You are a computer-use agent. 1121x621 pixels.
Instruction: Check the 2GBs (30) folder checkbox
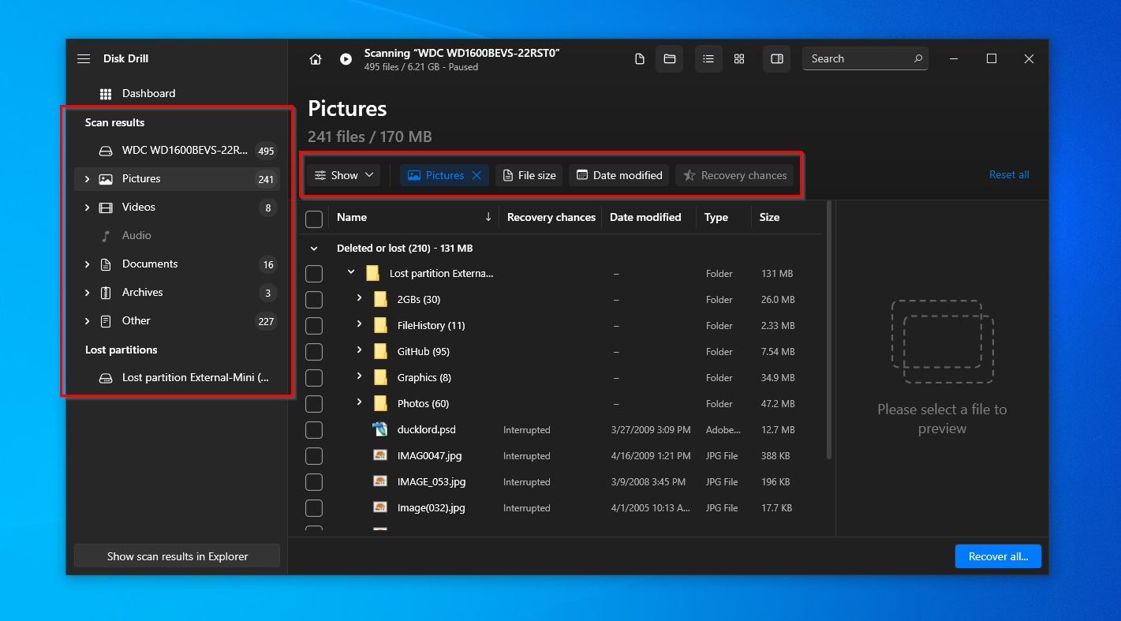point(314,300)
